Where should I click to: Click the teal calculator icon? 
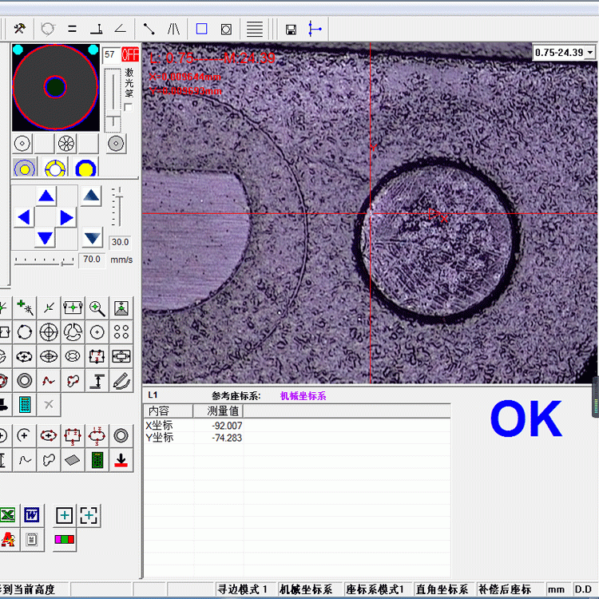coord(25,404)
